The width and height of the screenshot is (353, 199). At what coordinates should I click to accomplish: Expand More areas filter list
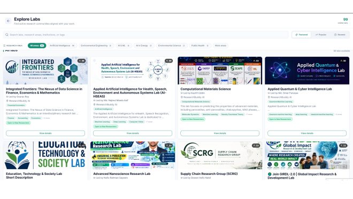(x=220, y=45)
